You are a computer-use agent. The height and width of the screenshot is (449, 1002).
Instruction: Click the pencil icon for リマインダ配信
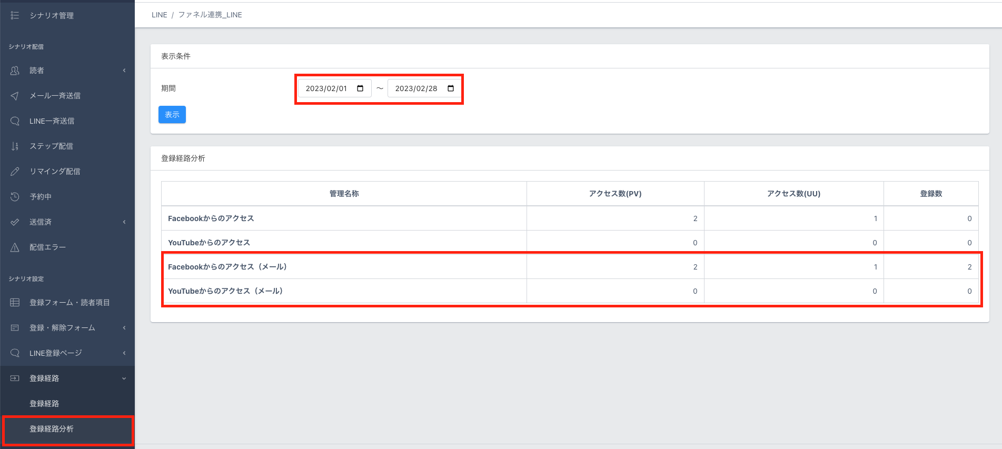(15, 172)
